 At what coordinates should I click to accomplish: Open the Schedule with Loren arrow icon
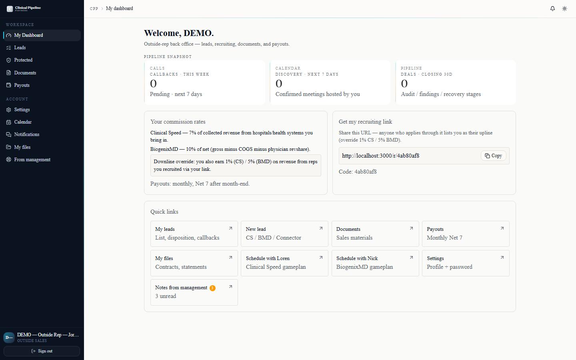point(321,258)
